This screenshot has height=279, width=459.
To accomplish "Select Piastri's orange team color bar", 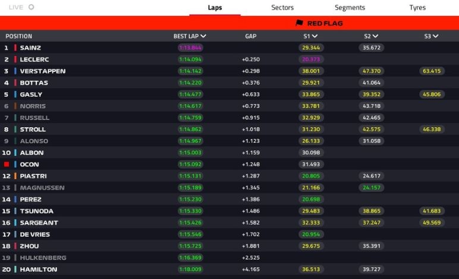I will tap(15, 176).
